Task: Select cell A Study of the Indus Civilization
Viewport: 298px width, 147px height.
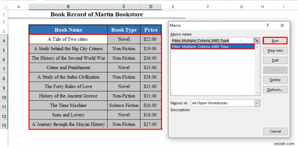Action: click(x=68, y=77)
